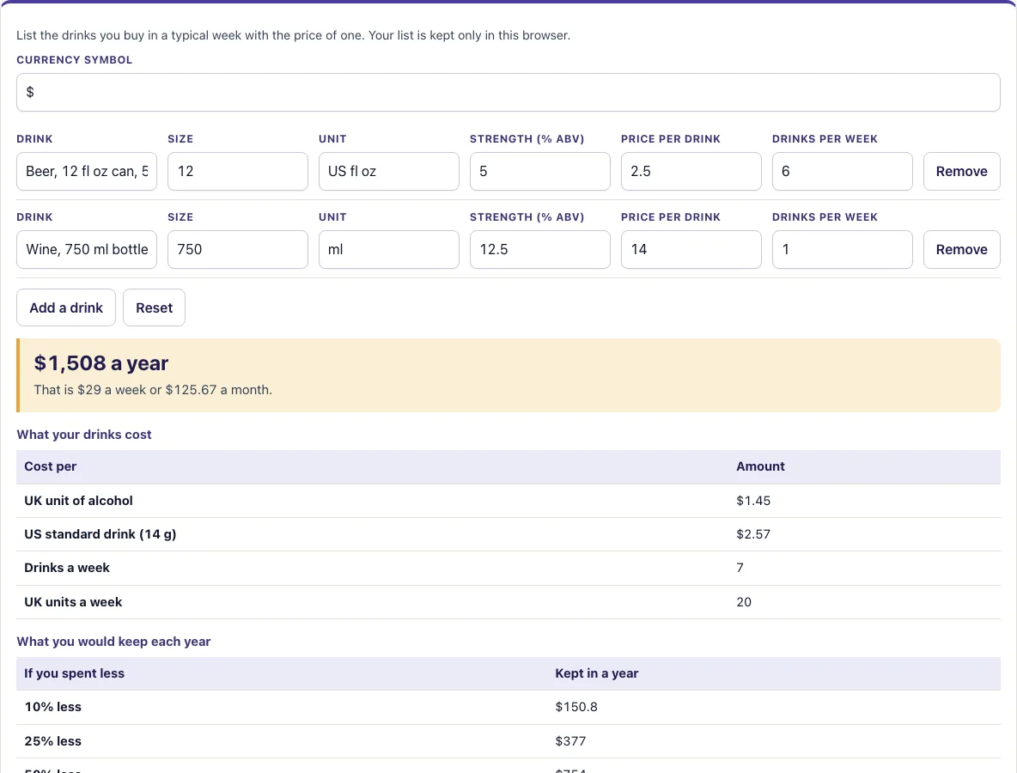
Task: Click the wine row PRICE PER DRINK label
Action: [671, 217]
